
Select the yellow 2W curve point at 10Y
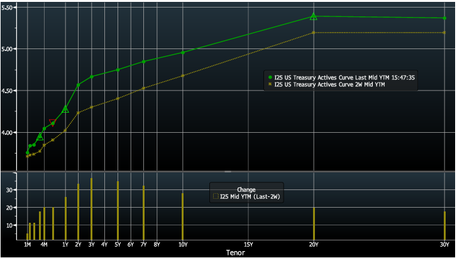(x=183, y=76)
